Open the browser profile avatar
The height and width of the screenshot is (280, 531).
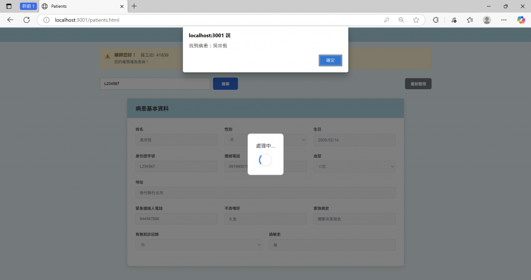click(487, 20)
